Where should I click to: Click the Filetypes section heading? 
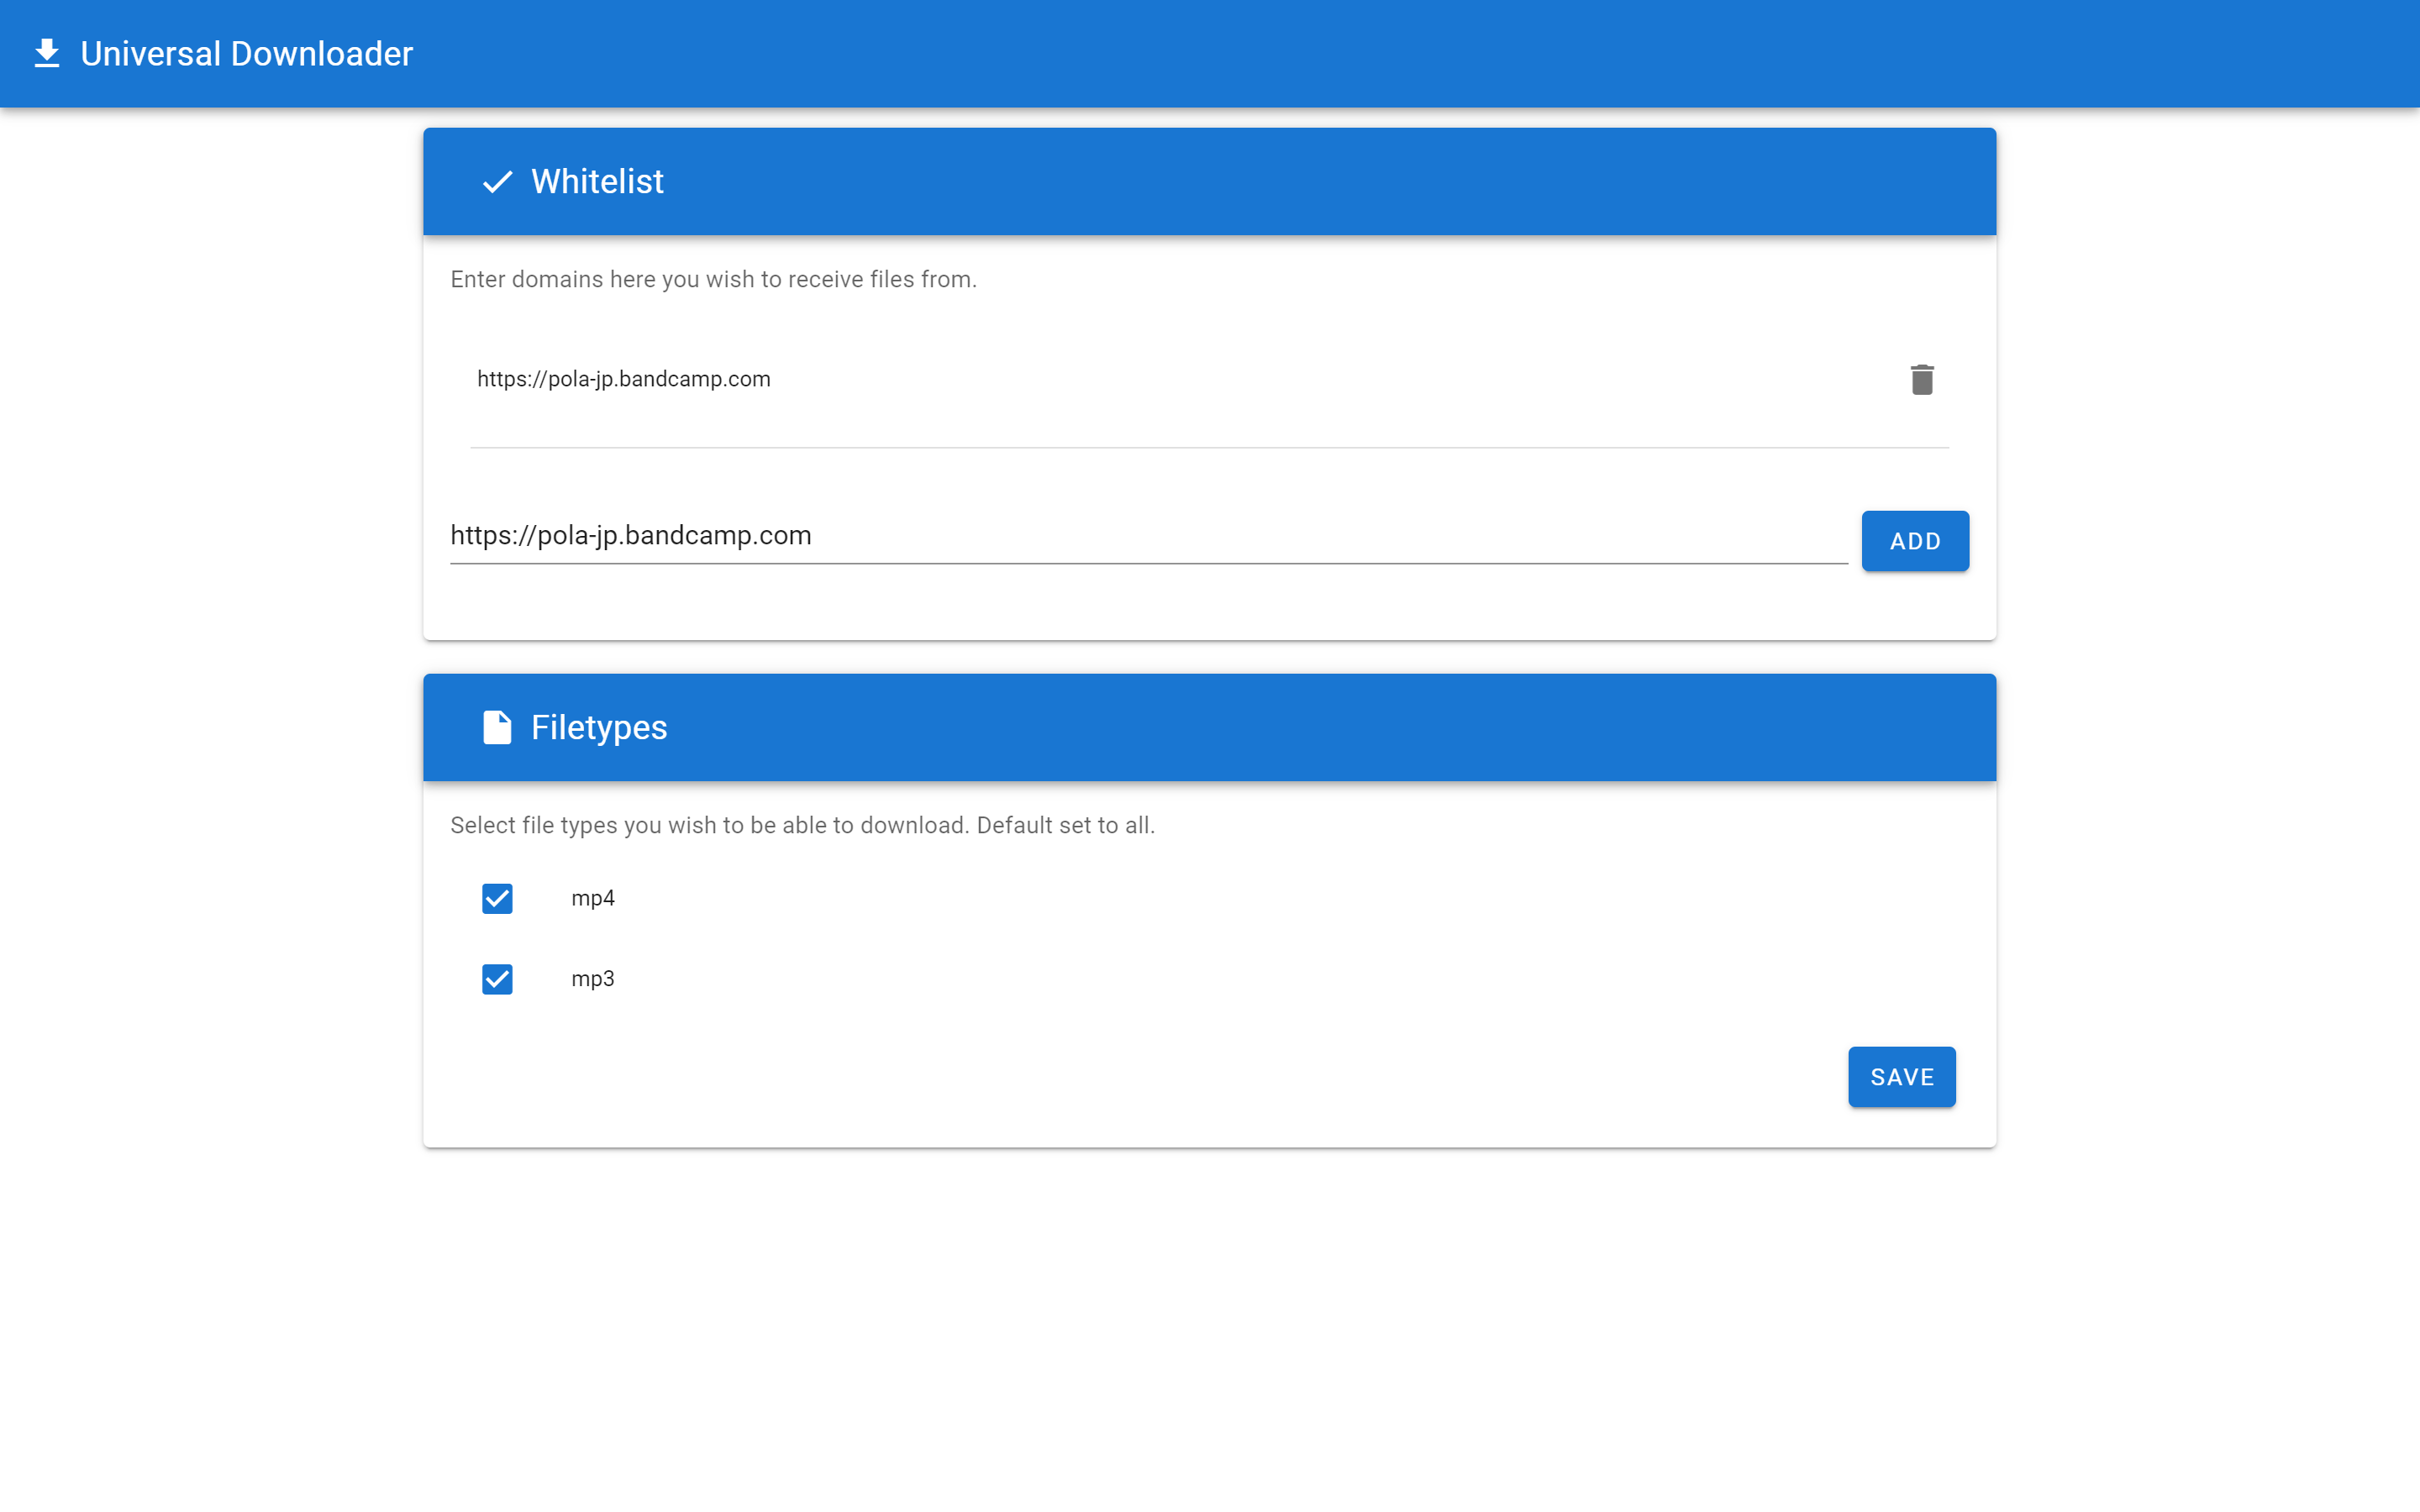click(x=598, y=727)
